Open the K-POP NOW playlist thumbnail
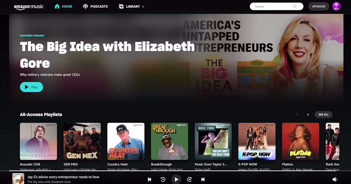Image resolution: width=351 pixels, height=184 pixels. [x=257, y=141]
